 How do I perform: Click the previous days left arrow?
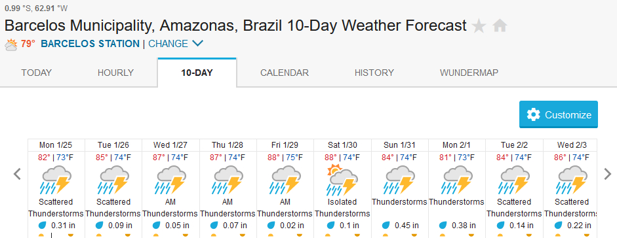pyautogui.click(x=17, y=174)
